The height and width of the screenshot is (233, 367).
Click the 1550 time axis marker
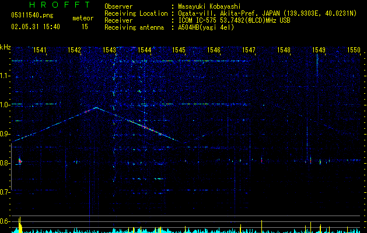(x=354, y=50)
